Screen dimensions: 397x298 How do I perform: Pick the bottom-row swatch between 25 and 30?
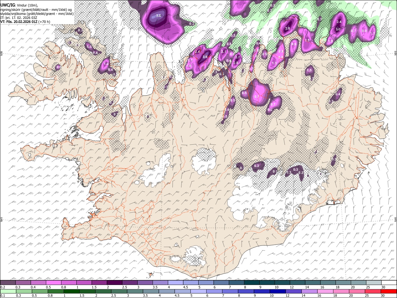pyautogui.click(x=373, y=291)
